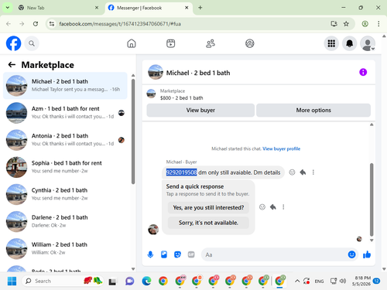The height and width of the screenshot is (290, 387).
Task: Send 'Sorry, it's not available.' response
Action: tap(208, 223)
